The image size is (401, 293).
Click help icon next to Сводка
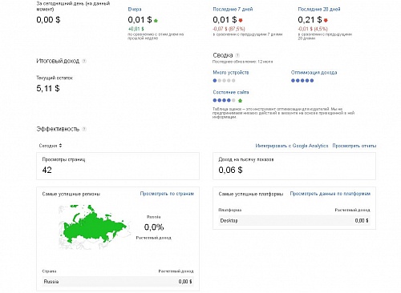[237, 55]
